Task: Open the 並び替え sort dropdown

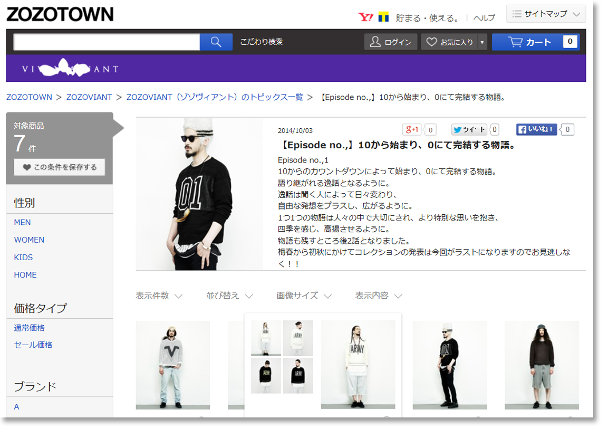Action: tap(229, 296)
